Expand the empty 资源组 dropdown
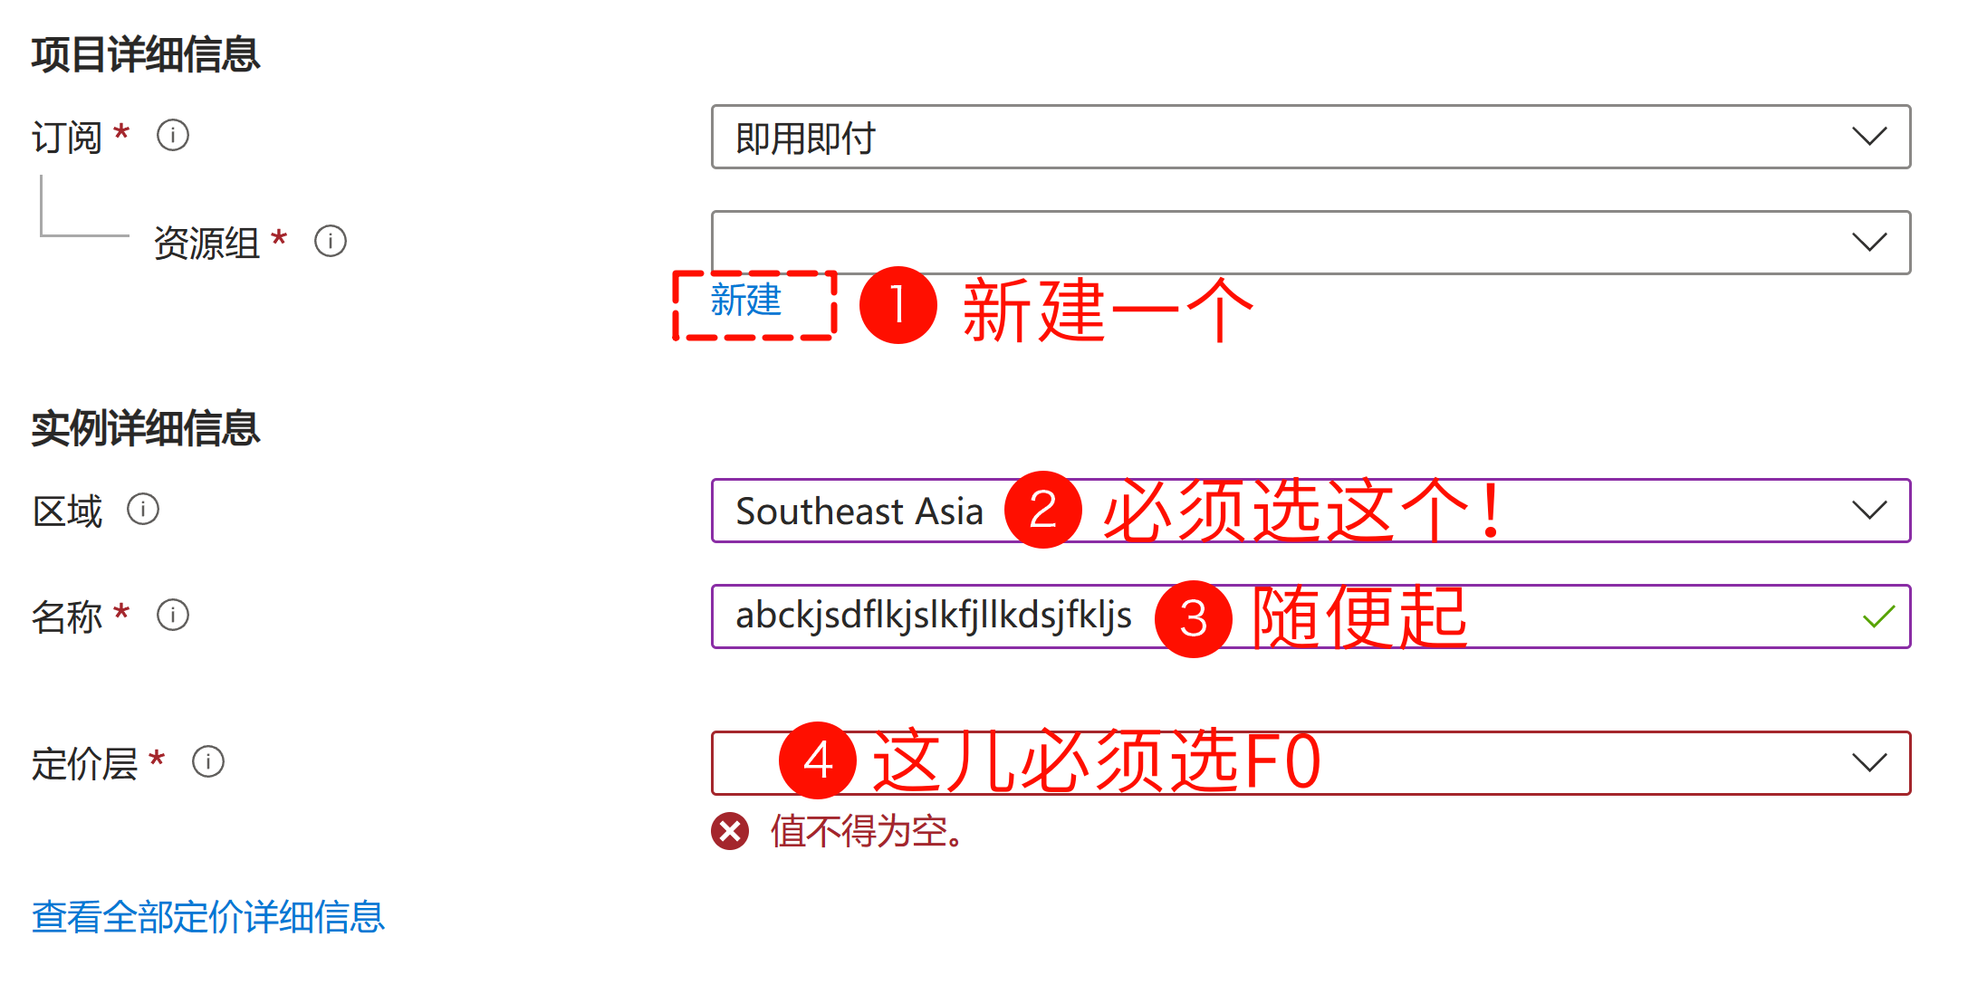1987x994 pixels. click(x=1310, y=243)
